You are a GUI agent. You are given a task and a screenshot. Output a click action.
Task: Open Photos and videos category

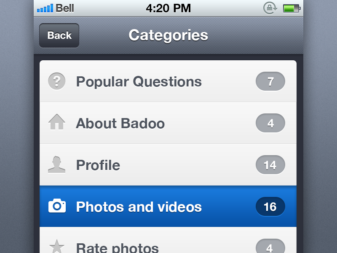pyautogui.click(x=139, y=207)
